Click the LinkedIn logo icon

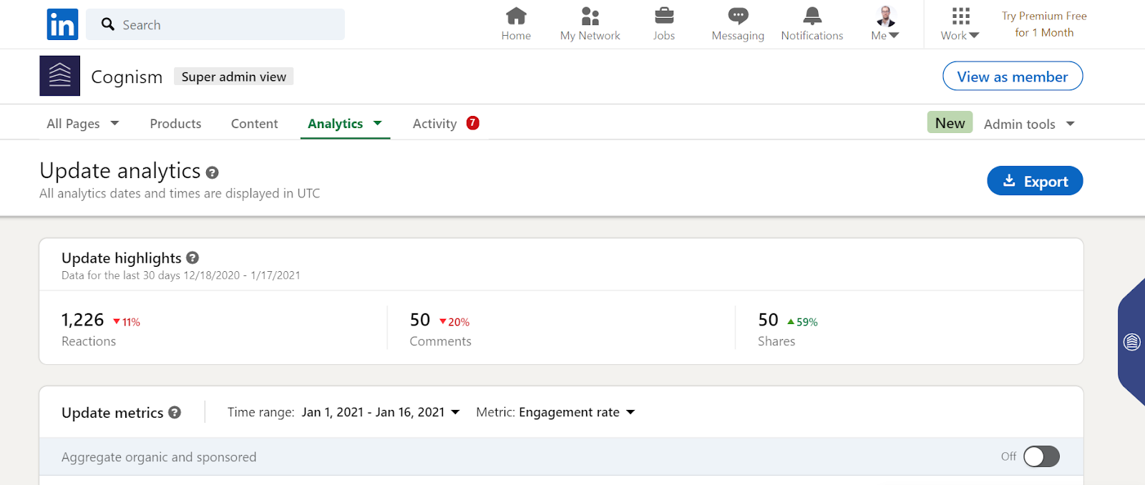pyautogui.click(x=62, y=24)
